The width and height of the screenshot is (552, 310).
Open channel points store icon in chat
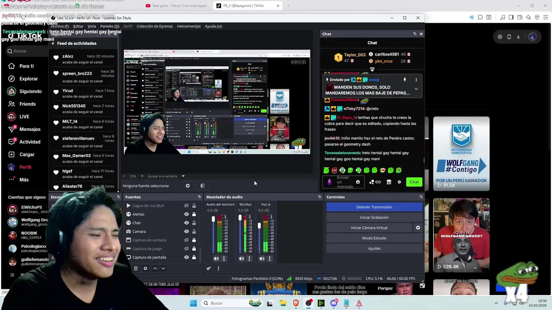pyautogui.click(x=389, y=182)
